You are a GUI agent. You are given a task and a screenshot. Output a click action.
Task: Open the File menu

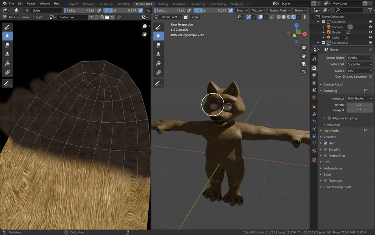click(x=11, y=3)
